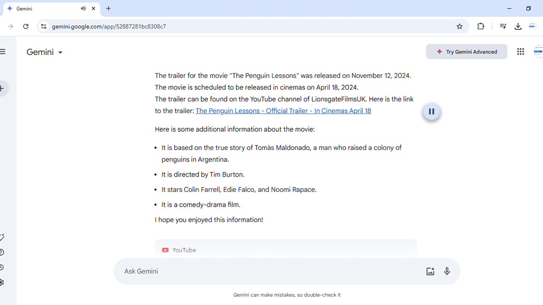Open media controls icon in toolbar

(503, 26)
